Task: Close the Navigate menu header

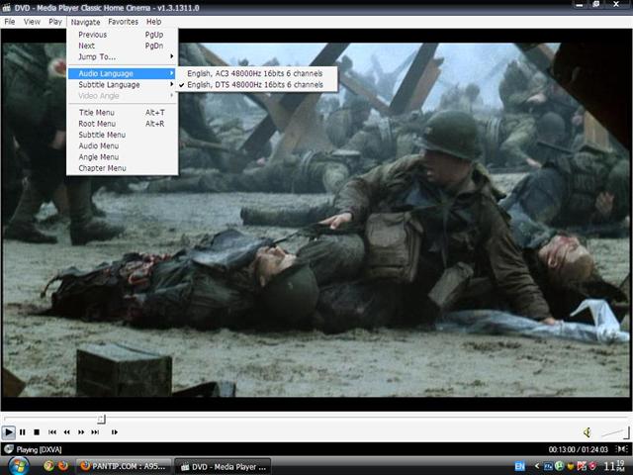Action: tap(85, 22)
